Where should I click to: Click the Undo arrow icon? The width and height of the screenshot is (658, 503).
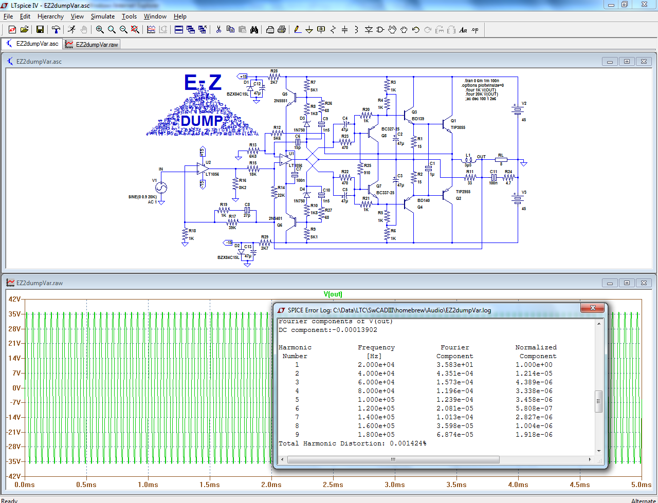416,30
